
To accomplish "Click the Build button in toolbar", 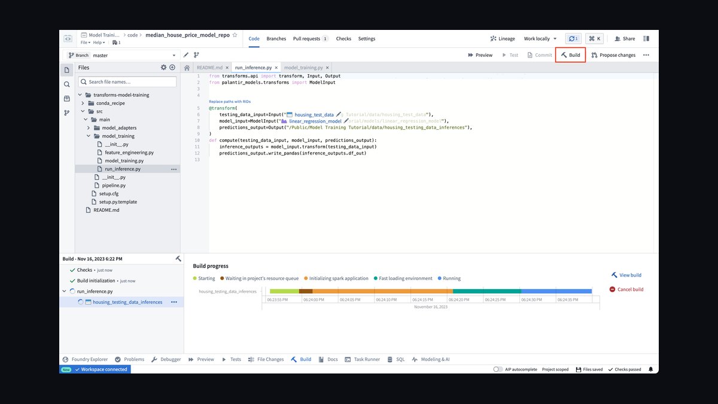I will pos(570,55).
